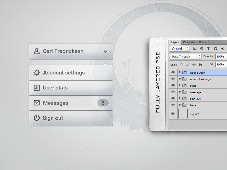Click the message folder icon
The width and height of the screenshot is (227, 170).
click(184, 92)
